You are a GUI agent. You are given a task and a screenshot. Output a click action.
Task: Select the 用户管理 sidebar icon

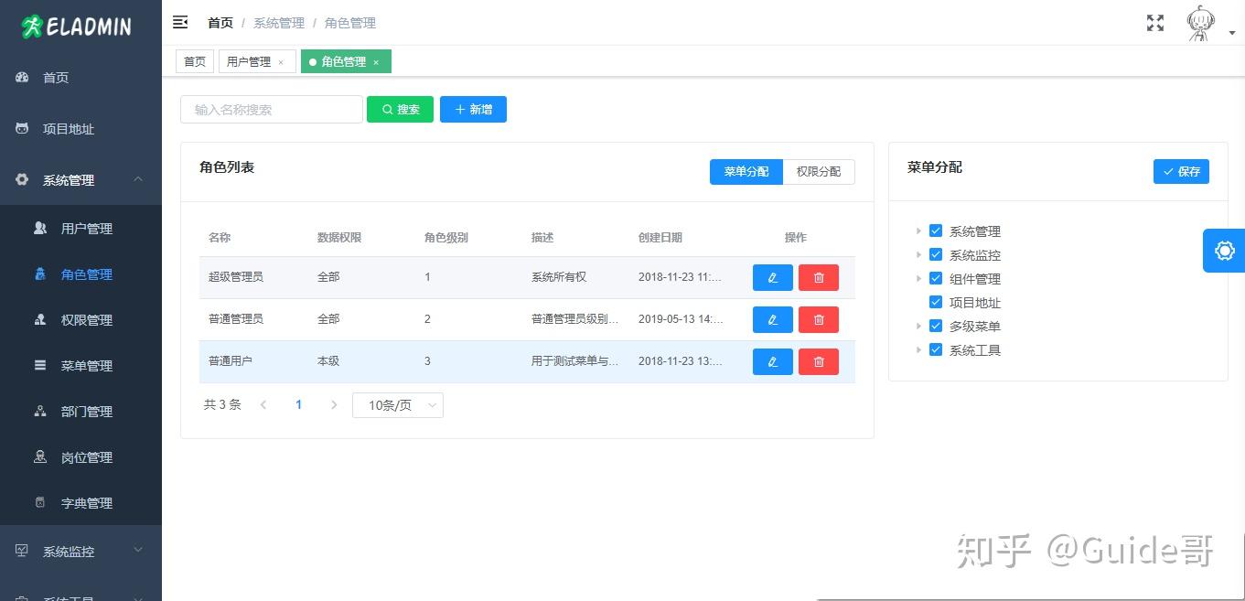tap(41, 228)
